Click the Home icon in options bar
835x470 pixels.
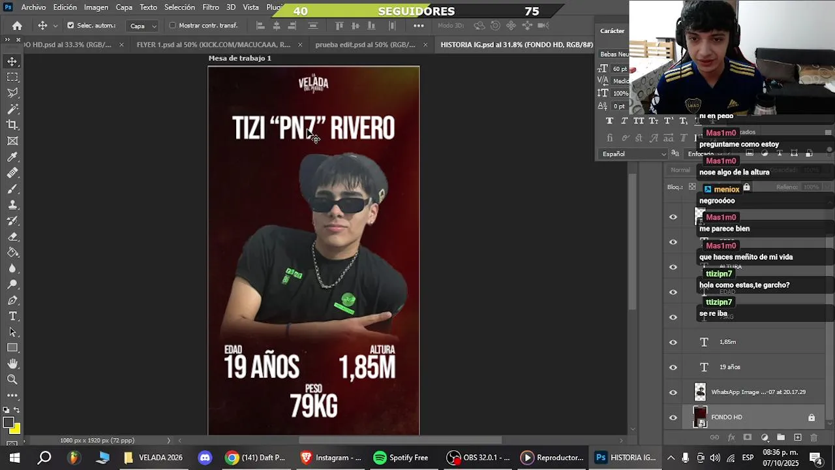(x=17, y=25)
